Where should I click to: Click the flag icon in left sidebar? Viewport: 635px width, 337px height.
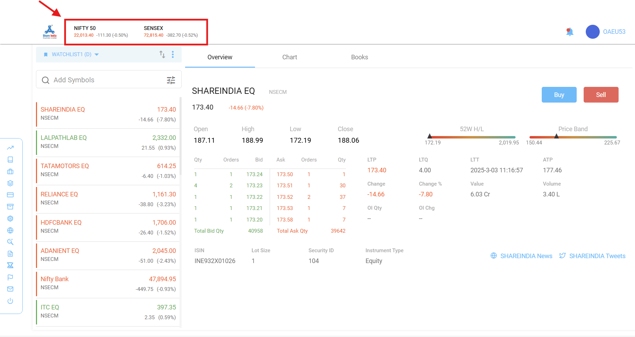pos(10,277)
